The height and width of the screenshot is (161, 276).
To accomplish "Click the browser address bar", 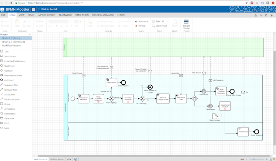I will 135,3.
